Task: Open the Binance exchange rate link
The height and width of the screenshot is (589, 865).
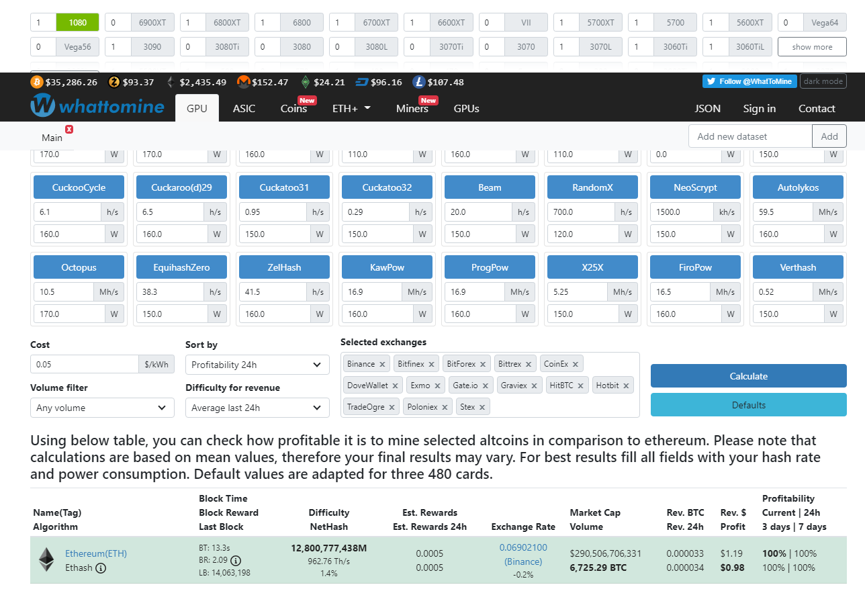Action: tap(523, 554)
